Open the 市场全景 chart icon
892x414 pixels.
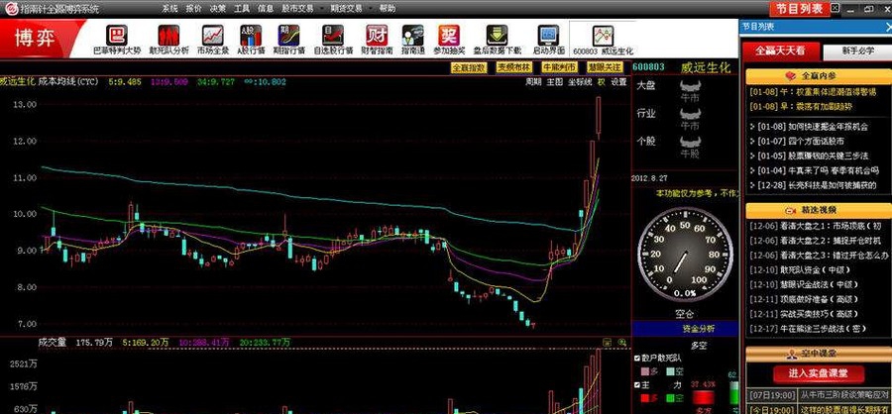coord(213,36)
